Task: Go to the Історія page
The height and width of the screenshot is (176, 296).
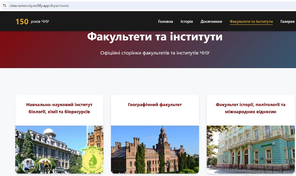Action: click(186, 22)
